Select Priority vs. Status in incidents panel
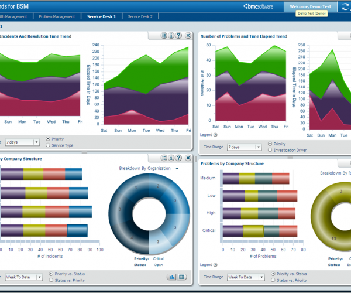The width and height of the screenshot is (351, 293). (x=51, y=274)
